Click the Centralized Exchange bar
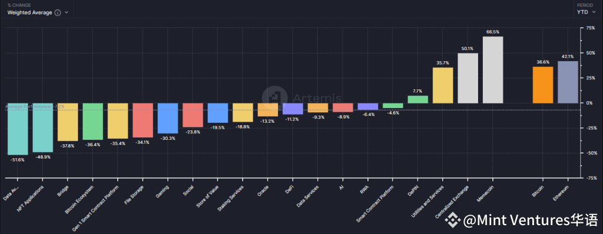The image size is (603, 234). tap(468, 78)
